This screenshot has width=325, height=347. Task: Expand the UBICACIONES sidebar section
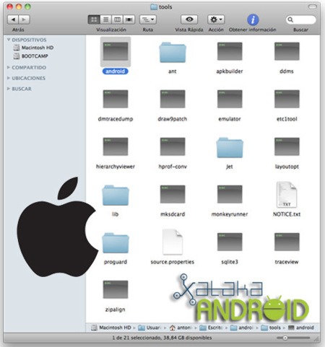point(9,78)
